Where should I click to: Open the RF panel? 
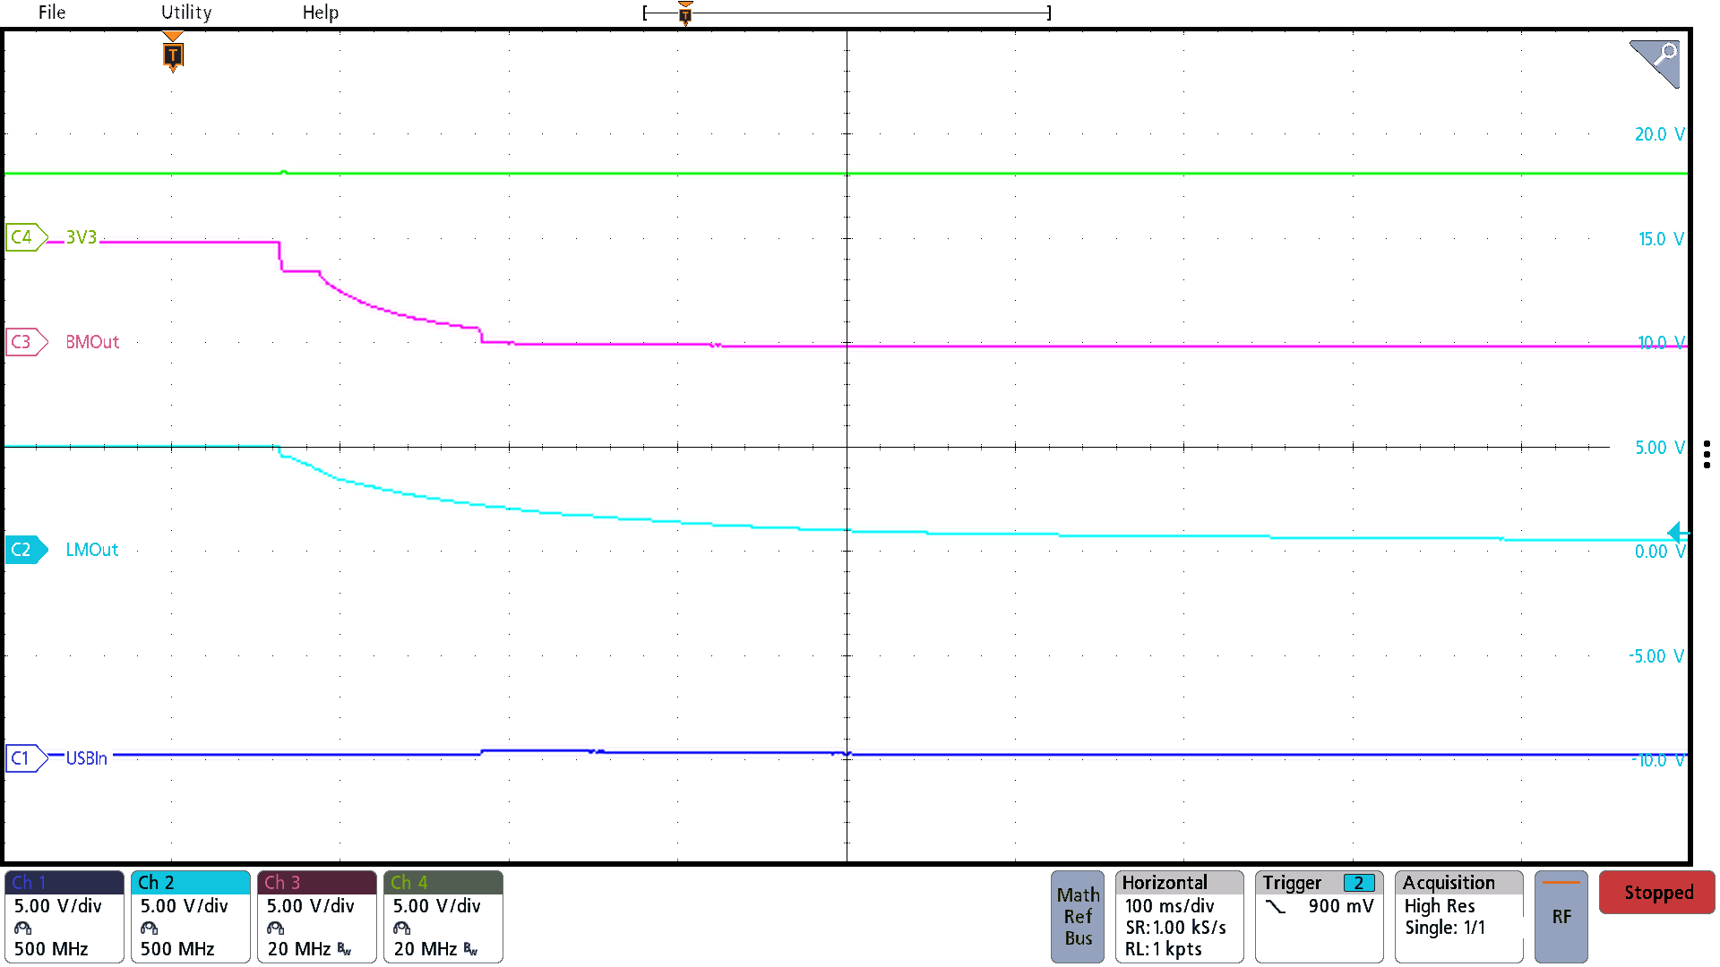point(1561,916)
